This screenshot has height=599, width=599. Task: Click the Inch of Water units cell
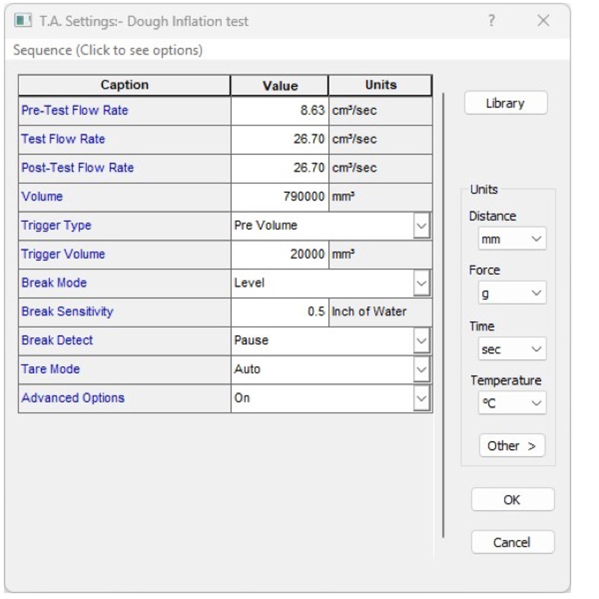(380, 312)
